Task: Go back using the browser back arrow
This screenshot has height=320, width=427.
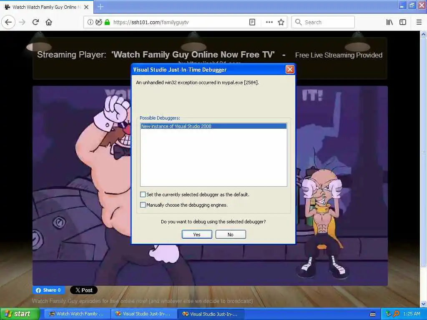Action: (8, 22)
